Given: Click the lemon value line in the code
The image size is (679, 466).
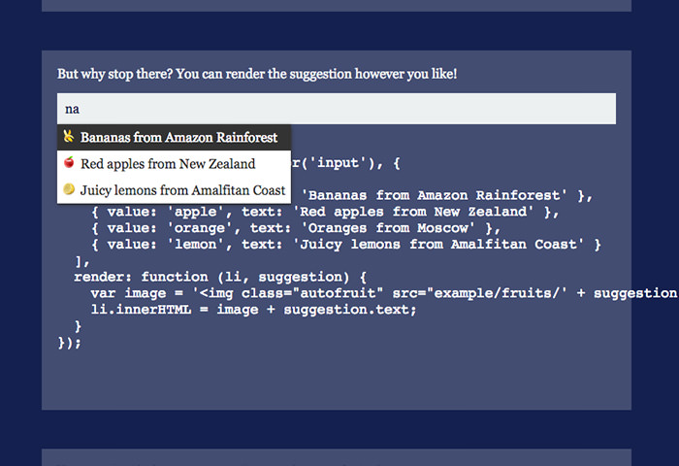Looking at the screenshot, I should (345, 245).
